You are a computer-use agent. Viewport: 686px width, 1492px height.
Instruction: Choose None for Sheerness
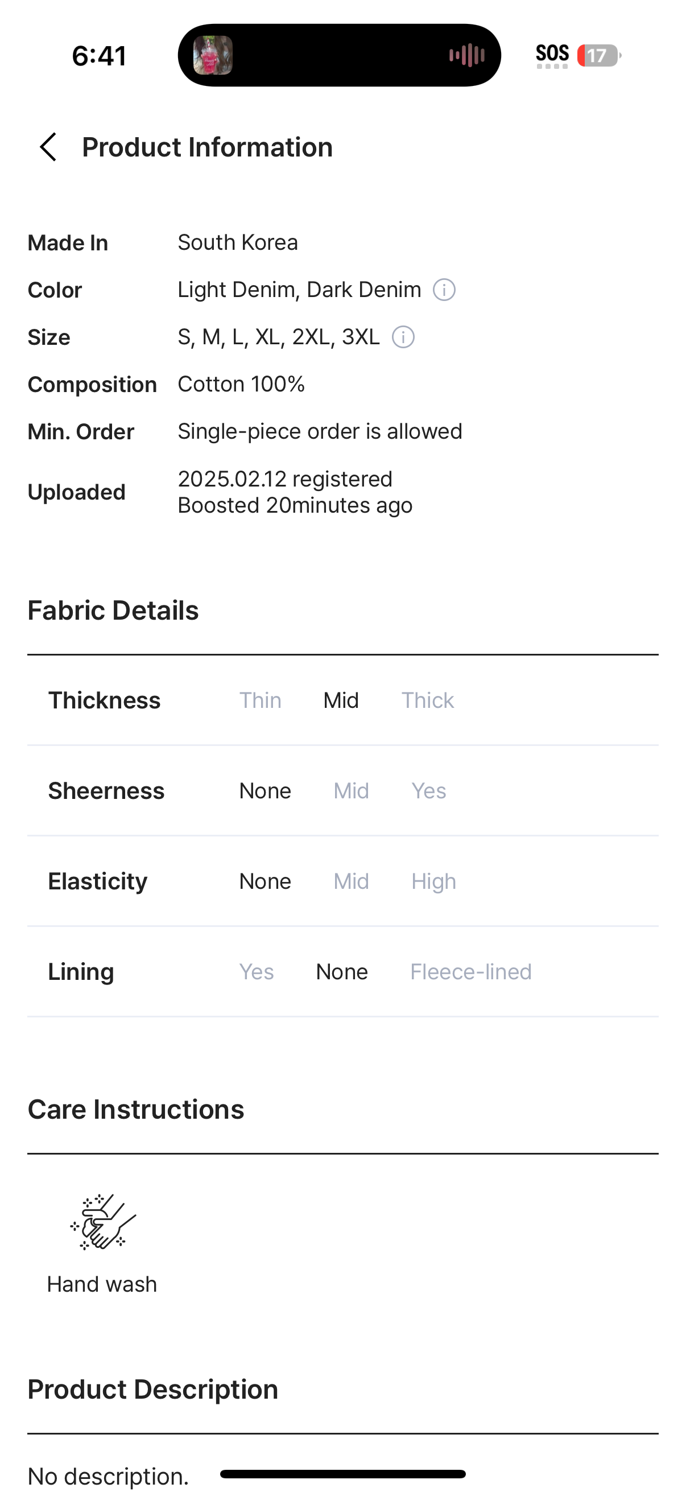coord(265,790)
